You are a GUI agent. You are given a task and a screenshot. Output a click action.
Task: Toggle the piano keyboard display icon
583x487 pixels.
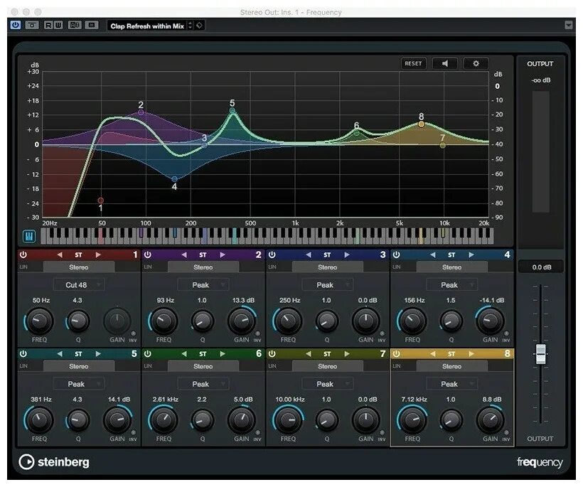pyautogui.click(x=29, y=236)
